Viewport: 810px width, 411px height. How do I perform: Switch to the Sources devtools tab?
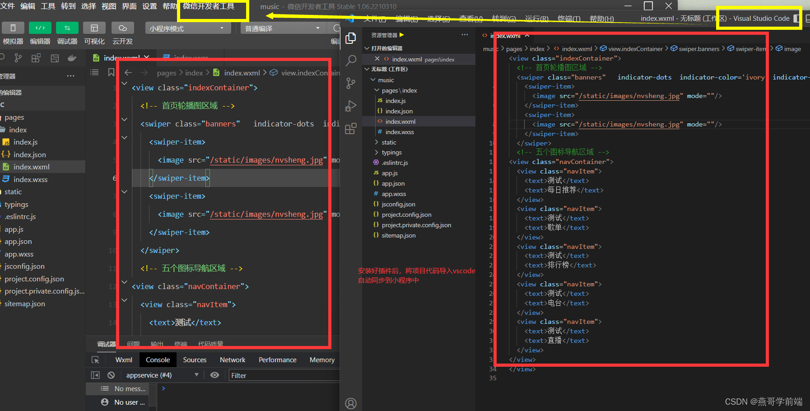(195, 360)
